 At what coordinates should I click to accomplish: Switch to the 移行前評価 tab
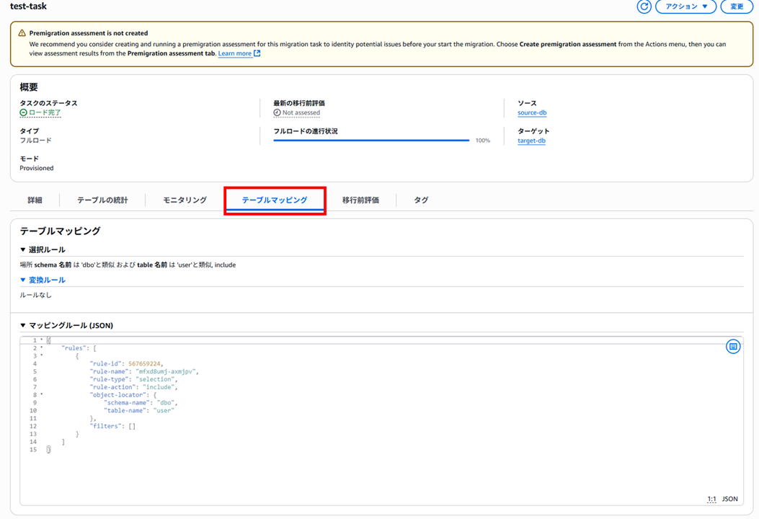[360, 200]
